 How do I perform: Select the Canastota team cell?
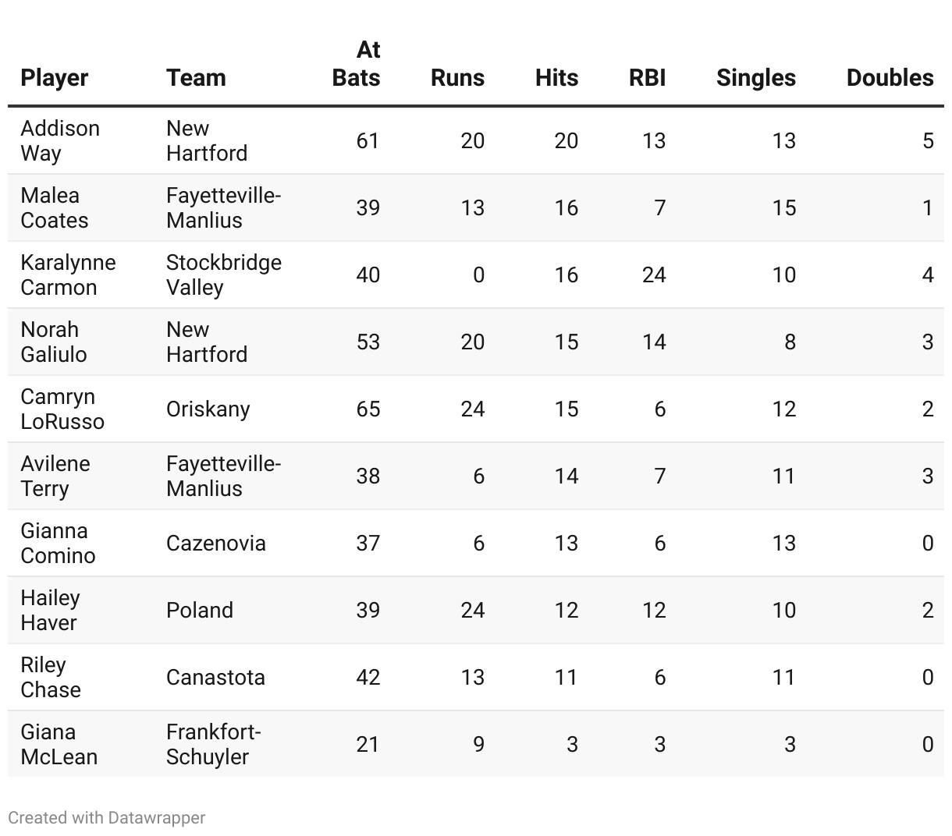[215, 677]
